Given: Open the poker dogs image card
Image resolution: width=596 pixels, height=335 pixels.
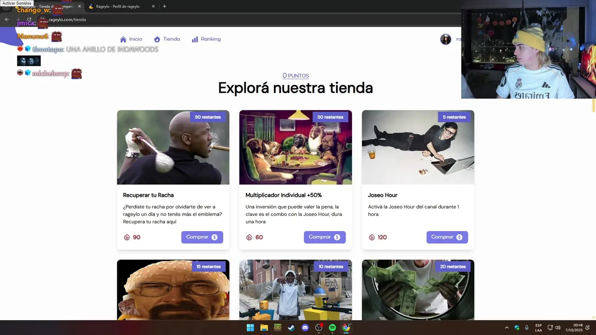Looking at the screenshot, I should point(296,147).
